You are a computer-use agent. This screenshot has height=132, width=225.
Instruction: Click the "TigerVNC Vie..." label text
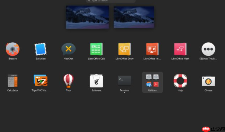[x=40, y=90]
